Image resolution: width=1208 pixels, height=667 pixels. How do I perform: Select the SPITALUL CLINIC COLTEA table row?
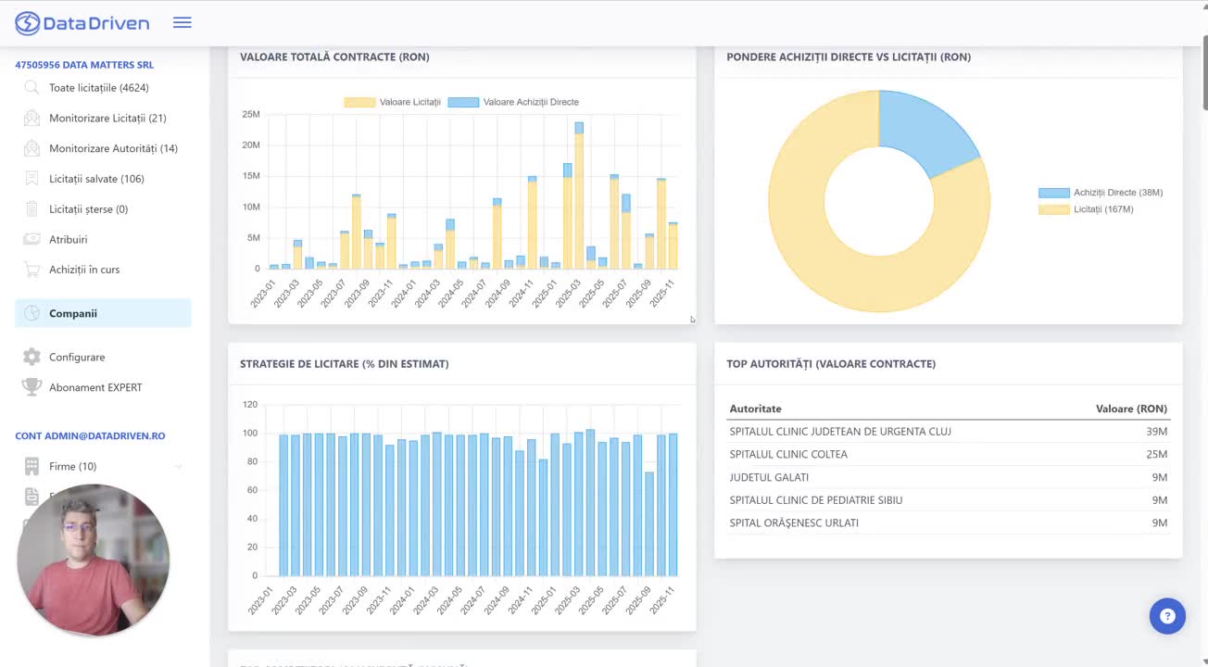pos(948,455)
